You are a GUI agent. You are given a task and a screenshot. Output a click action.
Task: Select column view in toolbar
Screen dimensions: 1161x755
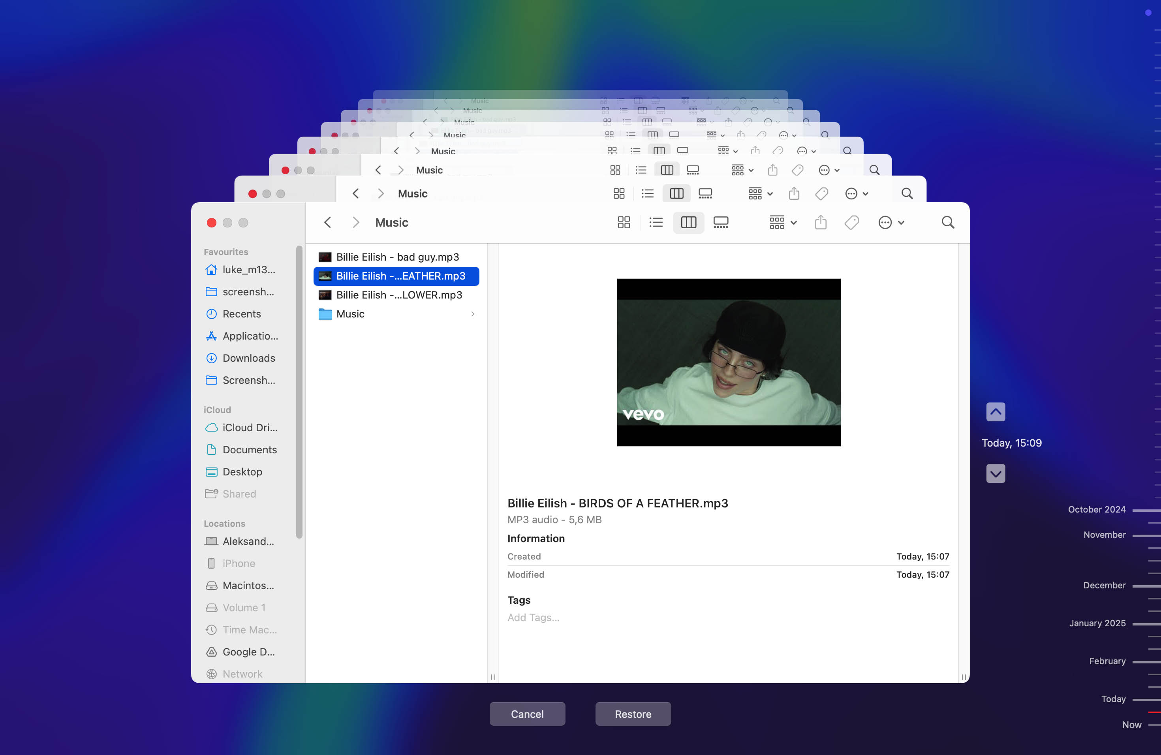688,222
